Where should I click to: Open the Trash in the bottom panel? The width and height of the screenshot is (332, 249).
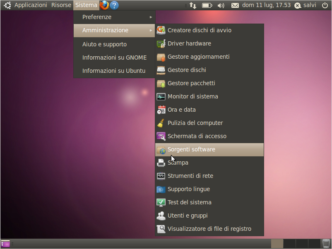(x=326, y=244)
